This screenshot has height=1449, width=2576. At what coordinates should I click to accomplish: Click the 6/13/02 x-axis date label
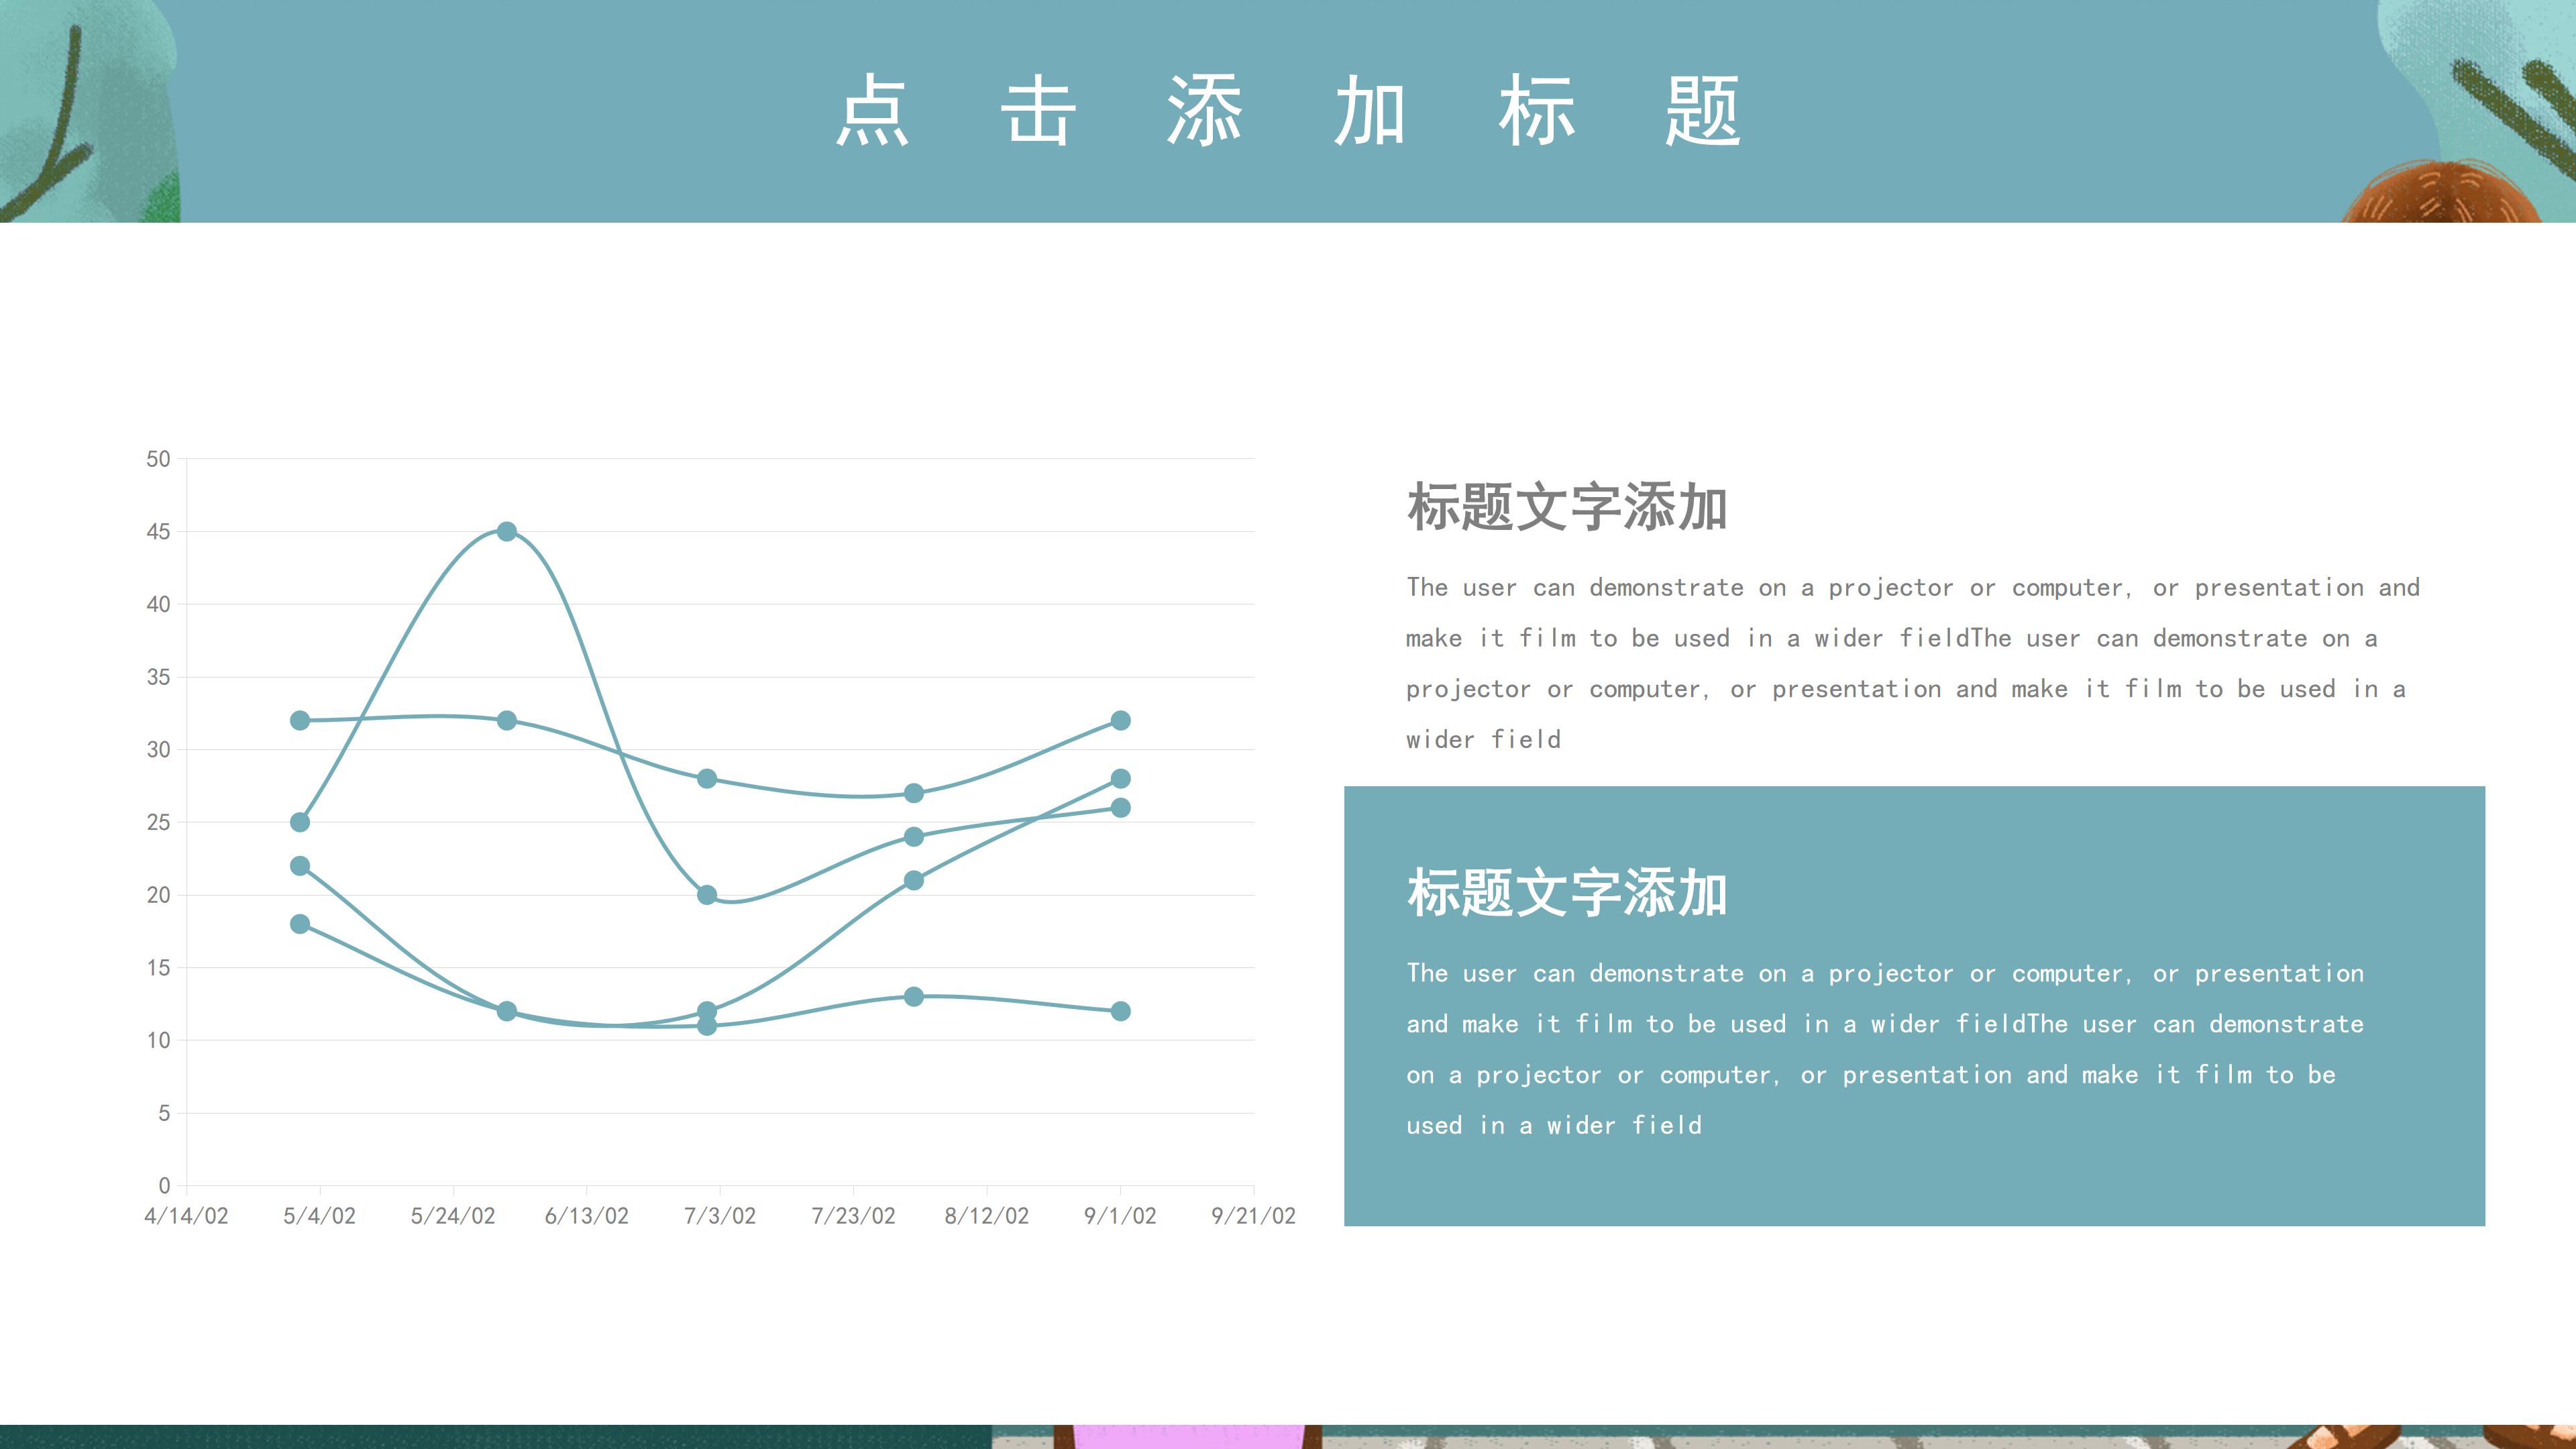point(586,1216)
